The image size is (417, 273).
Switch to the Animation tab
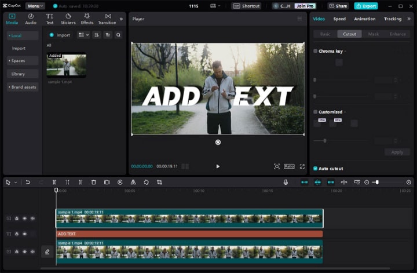(365, 19)
